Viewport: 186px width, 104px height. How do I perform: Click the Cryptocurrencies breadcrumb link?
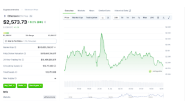point(11,10)
